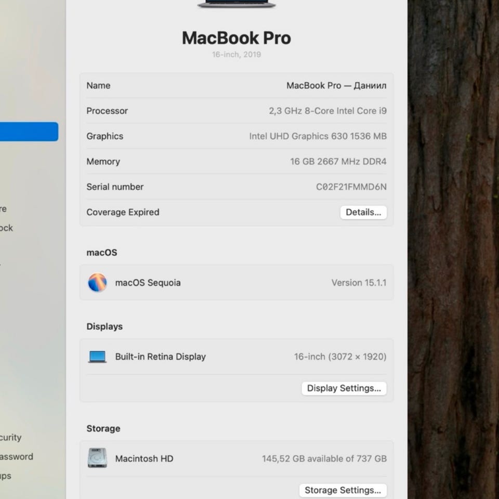
Task: Click 'macOS Sequoia' label
Action: coord(148,283)
